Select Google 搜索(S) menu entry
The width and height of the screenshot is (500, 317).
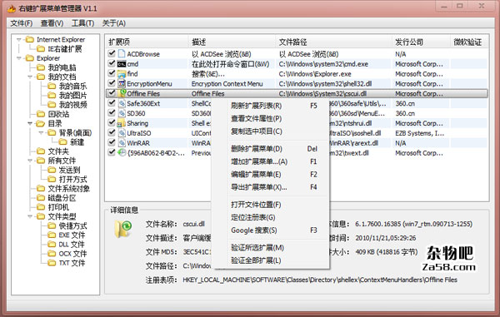tap(270, 230)
